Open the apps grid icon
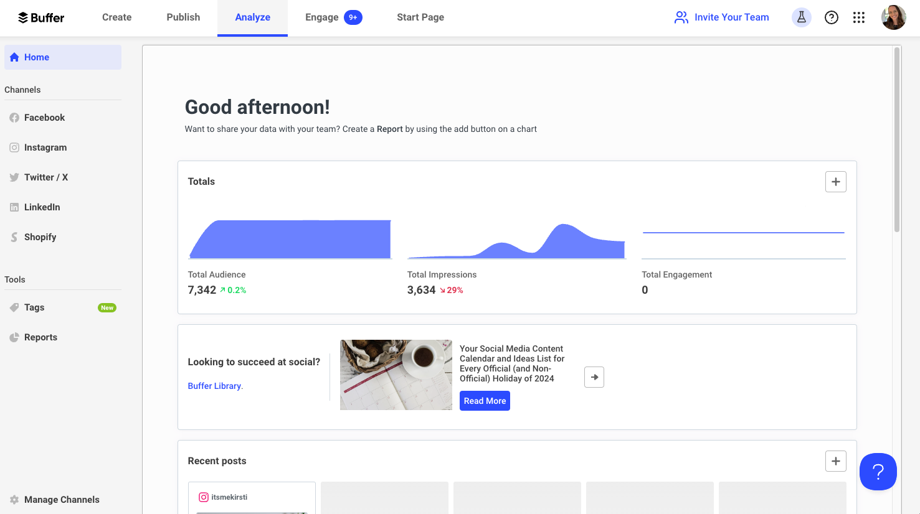920x514 pixels. [859, 17]
